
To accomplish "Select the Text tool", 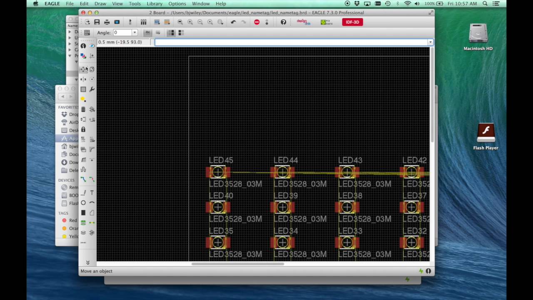I will click(x=92, y=193).
